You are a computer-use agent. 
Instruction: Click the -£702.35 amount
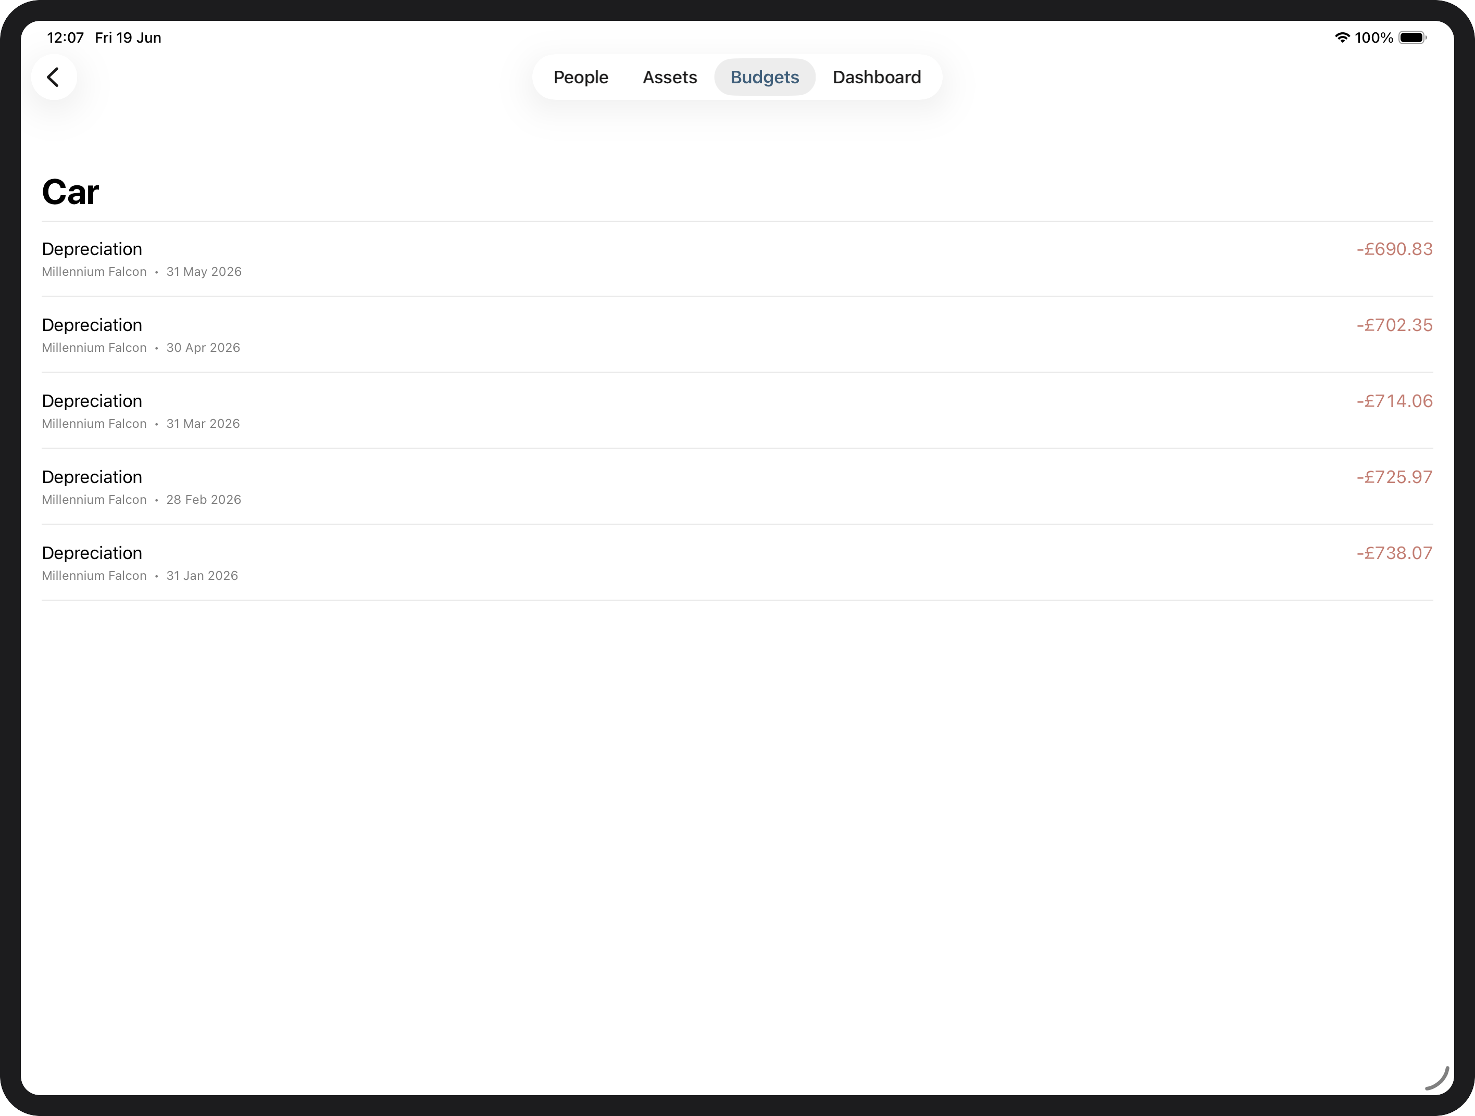[x=1394, y=325]
